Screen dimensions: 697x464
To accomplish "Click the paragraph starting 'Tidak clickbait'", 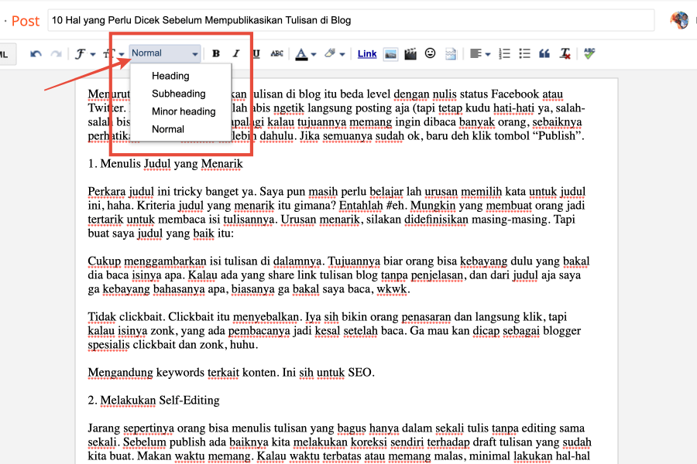I will (x=335, y=331).
